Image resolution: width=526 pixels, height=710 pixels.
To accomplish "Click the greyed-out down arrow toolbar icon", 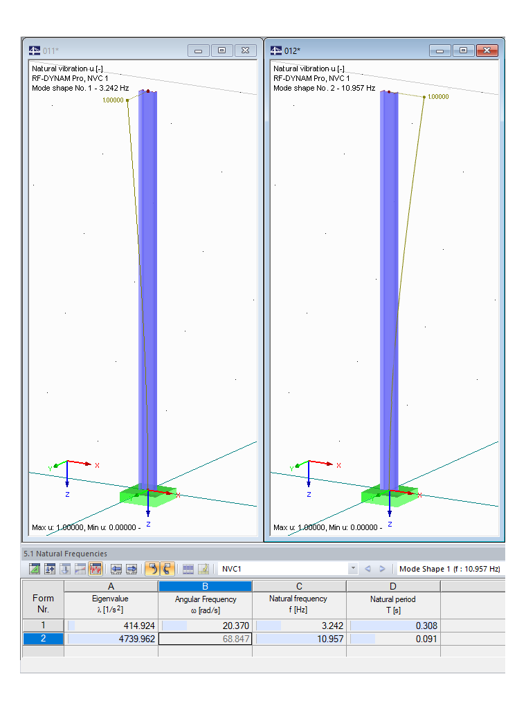I will 65,569.
